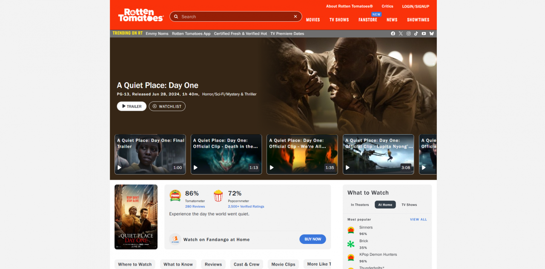Open Certified Fresh & Verified Hot link
The image size is (545, 269).
point(241,34)
